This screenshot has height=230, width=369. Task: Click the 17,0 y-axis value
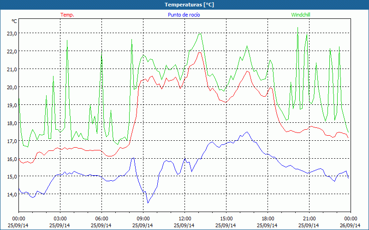12,141
